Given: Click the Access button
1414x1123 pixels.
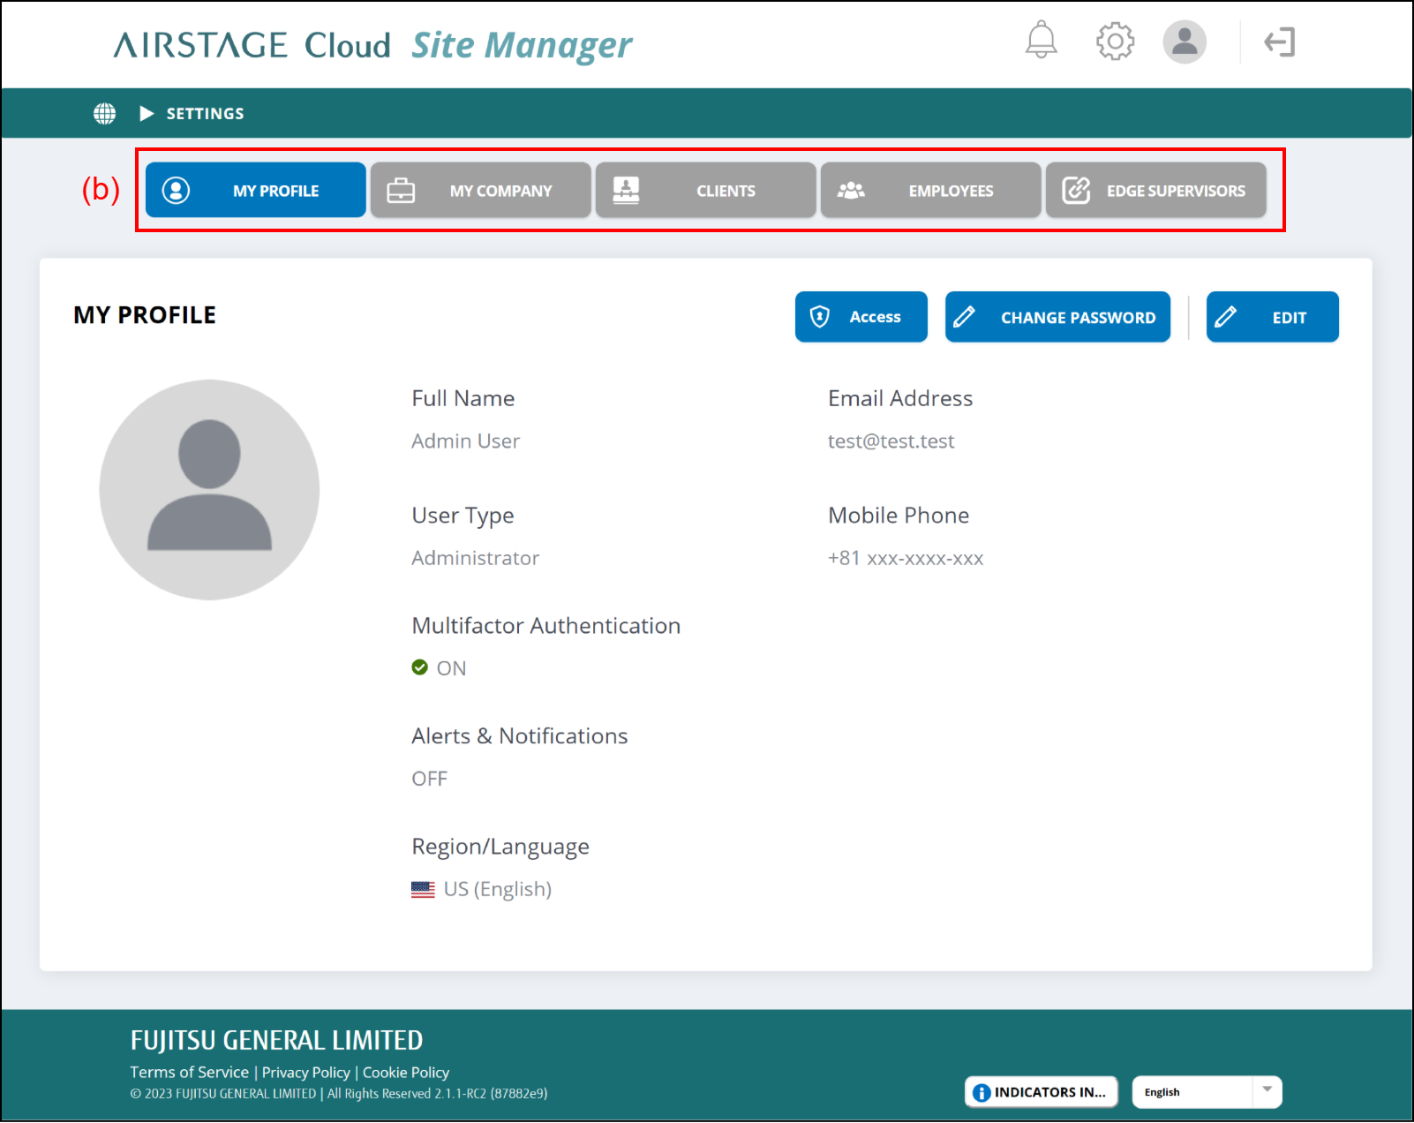Looking at the screenshot, I should [x=861, y=318].
